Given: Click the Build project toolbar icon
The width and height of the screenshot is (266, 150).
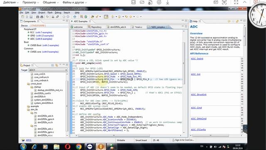Looking at the screenshot, I should (38, 17).
